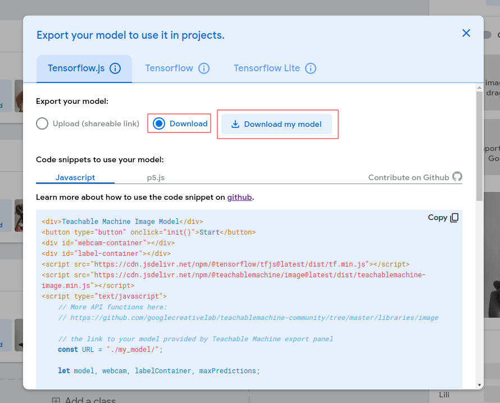Click the 'link to your model' comment line
The image size is (500, 403).
coord(196,339)
